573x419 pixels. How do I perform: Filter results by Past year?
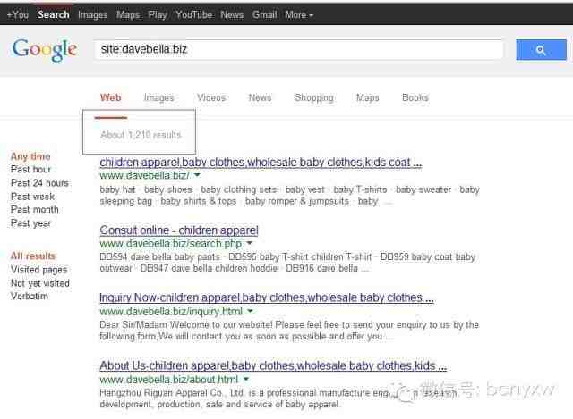(x=30, y=223)
